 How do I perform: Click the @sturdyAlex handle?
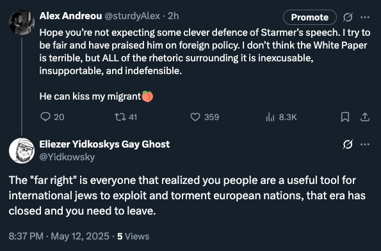(132, 16)
